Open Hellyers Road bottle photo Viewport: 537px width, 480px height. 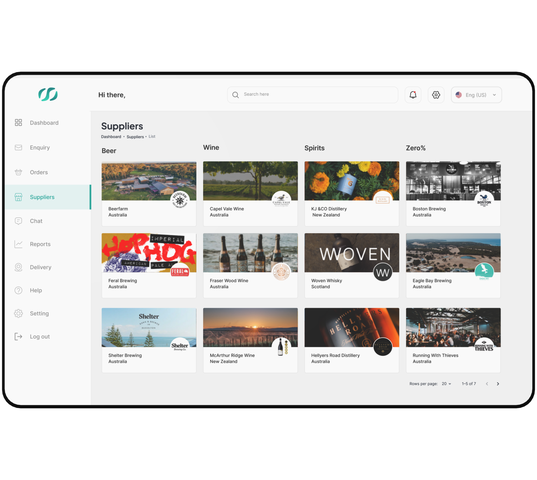pyautogui.click(x=352, y=327)
